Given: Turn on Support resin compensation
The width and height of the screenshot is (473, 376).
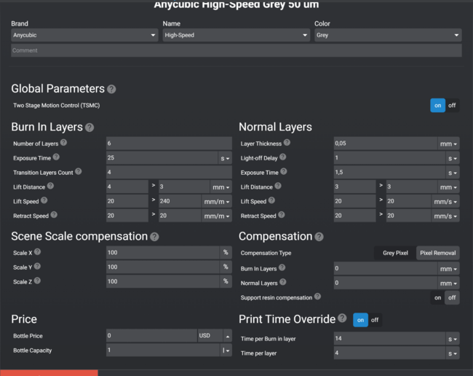Looking at the screenshot, I should 437,297.
